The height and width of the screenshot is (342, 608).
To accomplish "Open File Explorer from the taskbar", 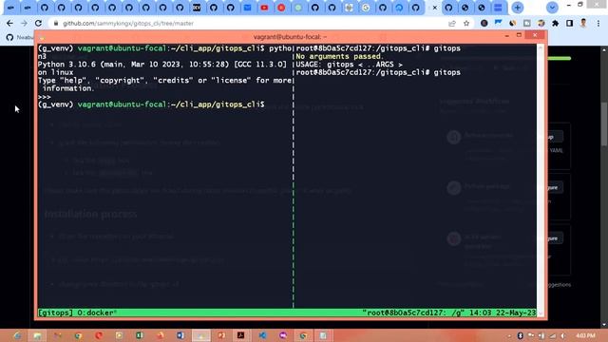I will 37,335.
